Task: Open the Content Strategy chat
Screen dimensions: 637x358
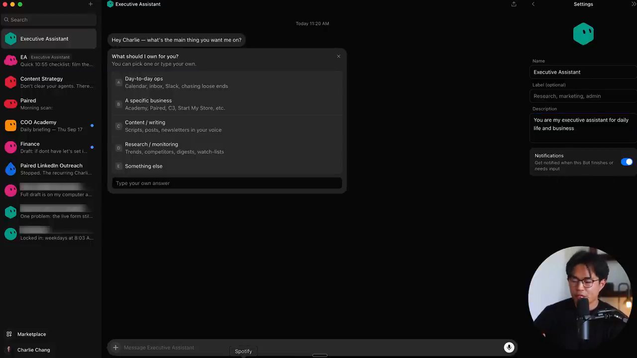Action: [x=49, y=82]
